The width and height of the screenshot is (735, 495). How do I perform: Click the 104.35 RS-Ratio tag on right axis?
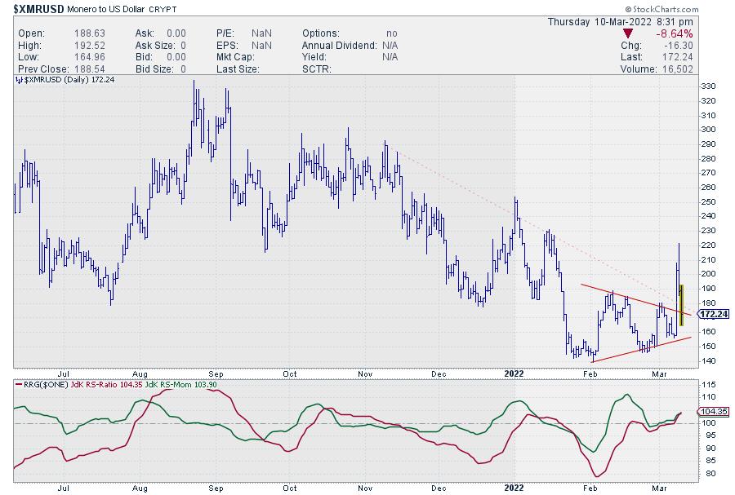[713, 412]
